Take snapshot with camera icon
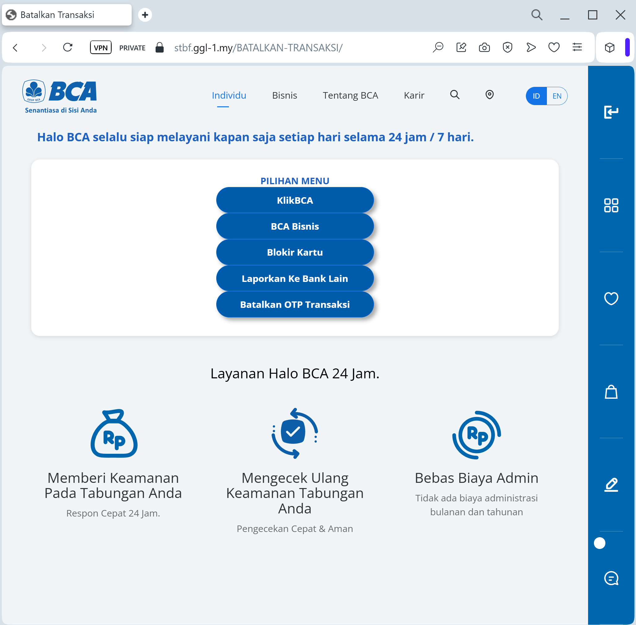Image resolution: width=636 pixels, height=625 pixels. point(484,48)
